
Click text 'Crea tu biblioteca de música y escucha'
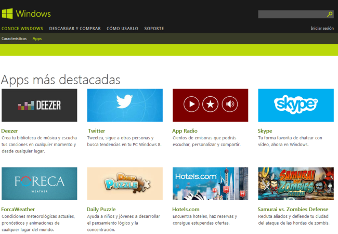[x=39, y=138]
